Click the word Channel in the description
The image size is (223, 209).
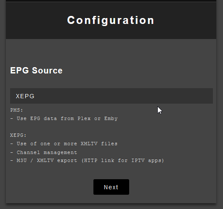pos(28,152)
